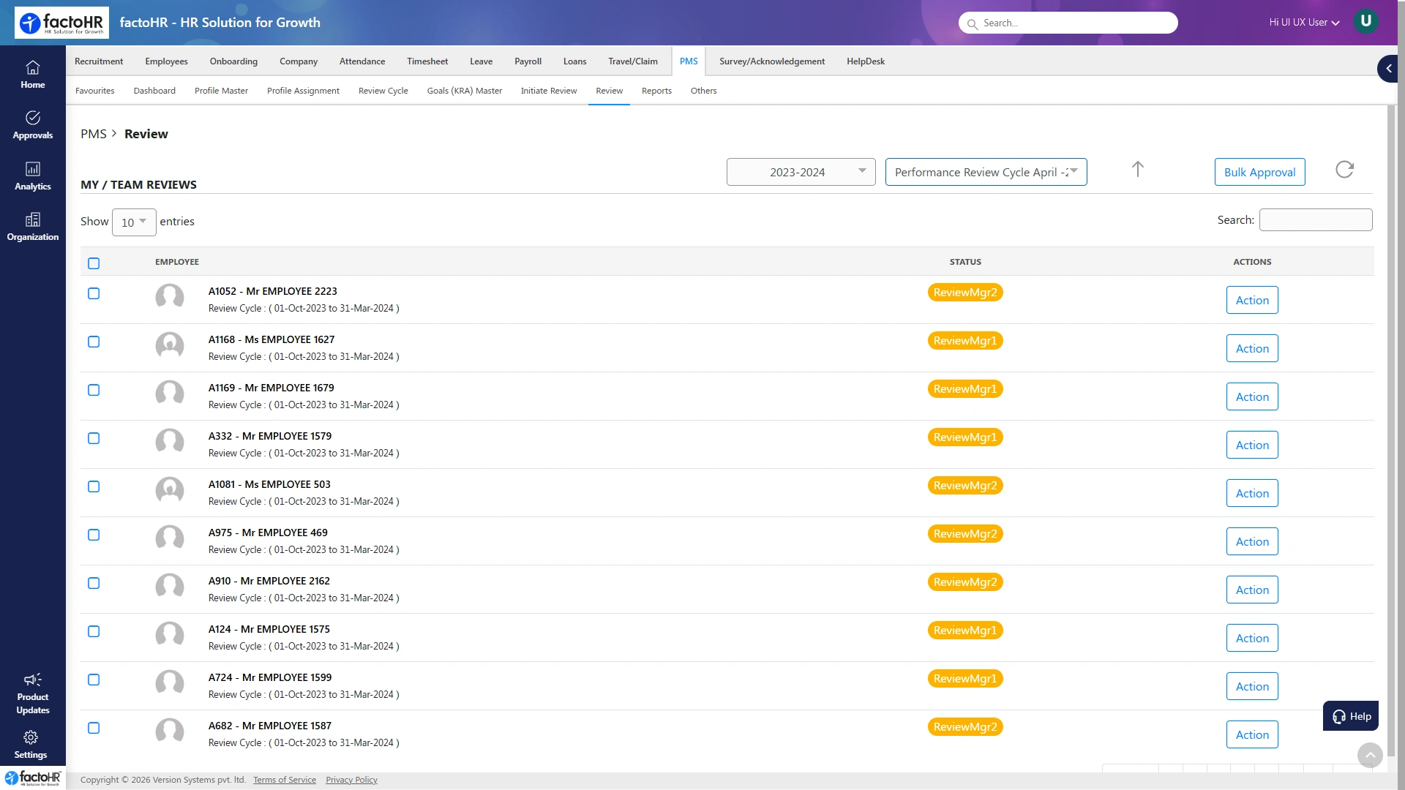Click avatar of Ms EMPLOYEE 503

click(x=170, y=491)
